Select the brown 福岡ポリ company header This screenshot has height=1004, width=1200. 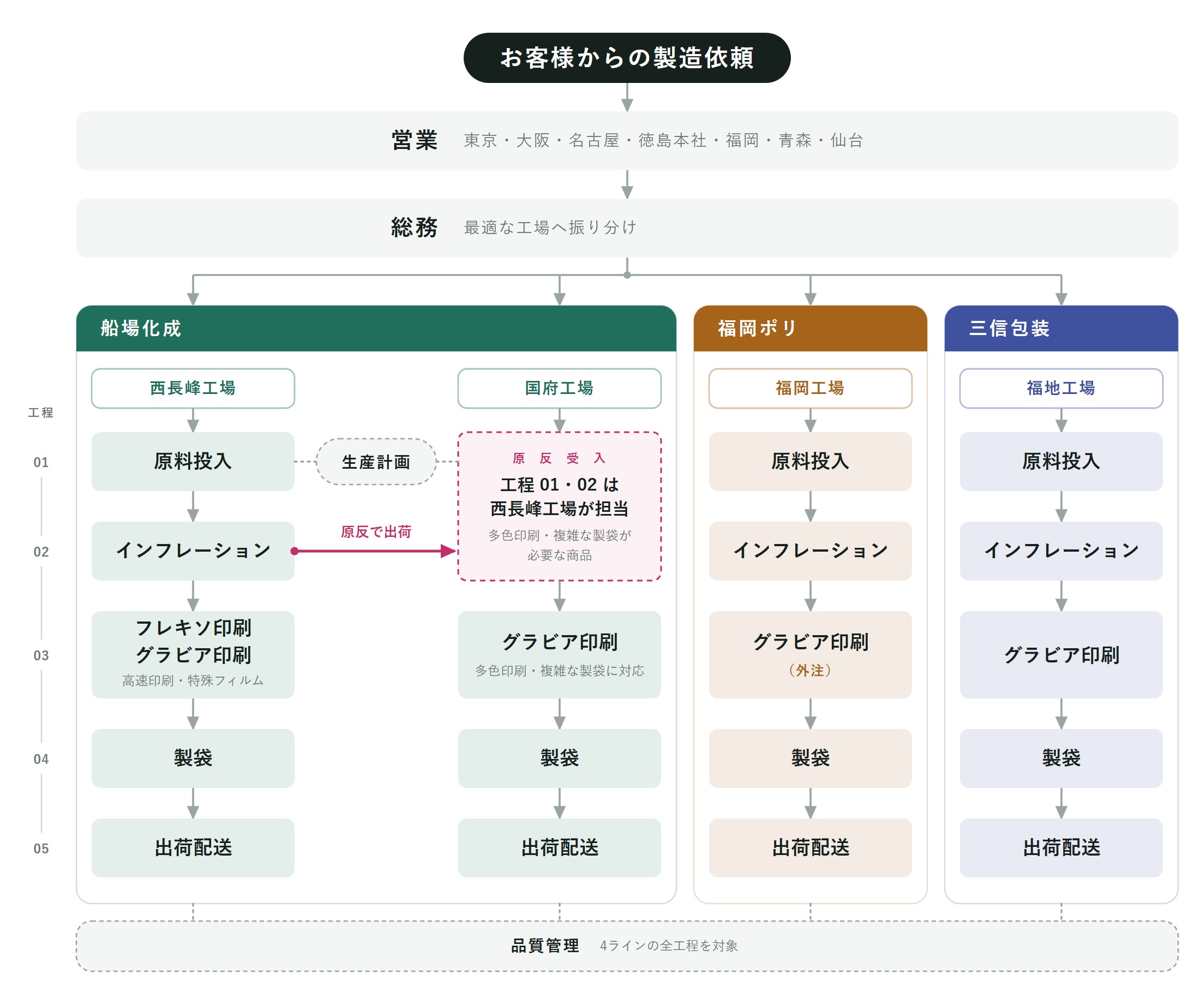(x=811, y=328)
